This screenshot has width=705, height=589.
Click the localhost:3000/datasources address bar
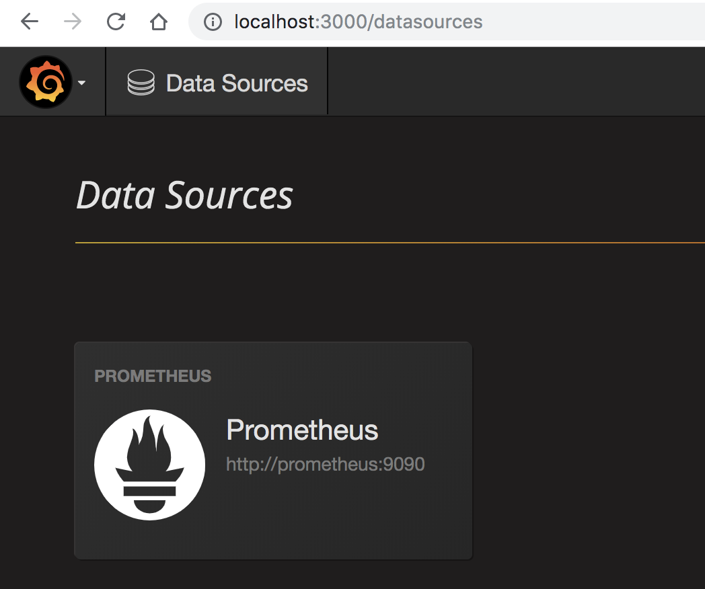[x=447, y=22]
